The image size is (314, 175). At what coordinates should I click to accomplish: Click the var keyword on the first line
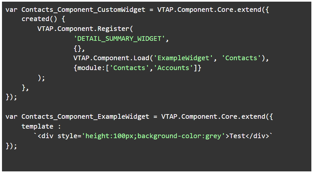12,10
